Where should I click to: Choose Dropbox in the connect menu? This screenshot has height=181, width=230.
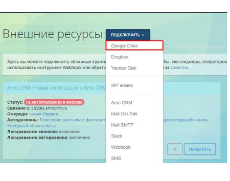click(x=135, y=57)
